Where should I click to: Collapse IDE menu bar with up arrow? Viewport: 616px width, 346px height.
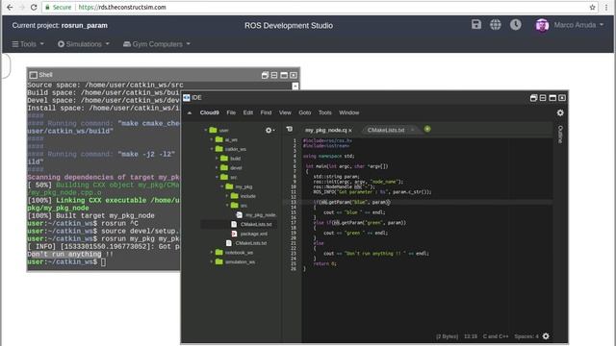point(190,112)
